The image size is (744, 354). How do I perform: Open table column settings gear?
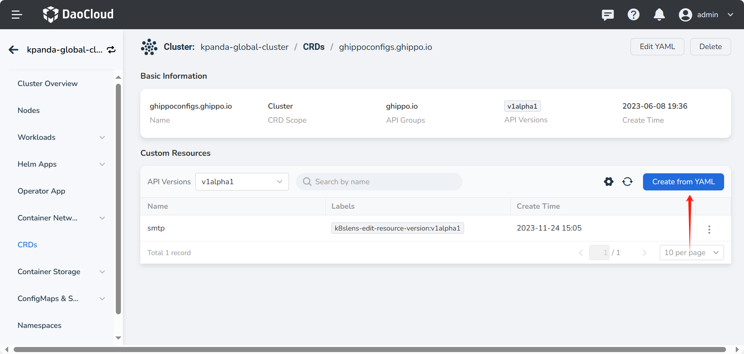608,181
